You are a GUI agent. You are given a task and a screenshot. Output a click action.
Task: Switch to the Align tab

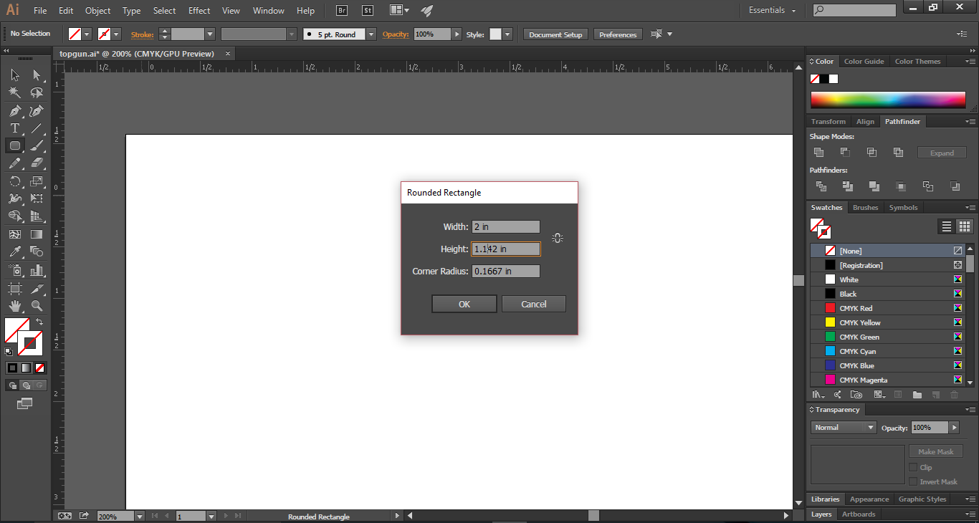[865, 122]
